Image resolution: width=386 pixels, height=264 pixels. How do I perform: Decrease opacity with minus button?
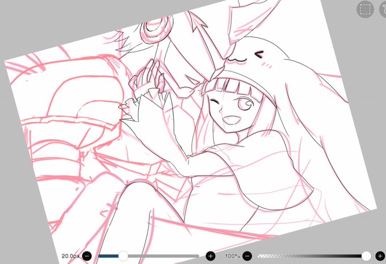click(x=247, y=256)
